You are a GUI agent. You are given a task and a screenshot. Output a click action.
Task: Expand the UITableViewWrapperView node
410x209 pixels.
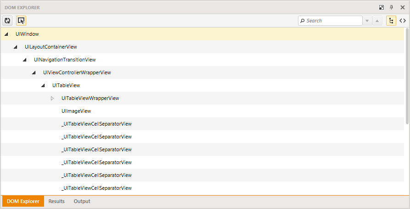(x=52, y=99)
